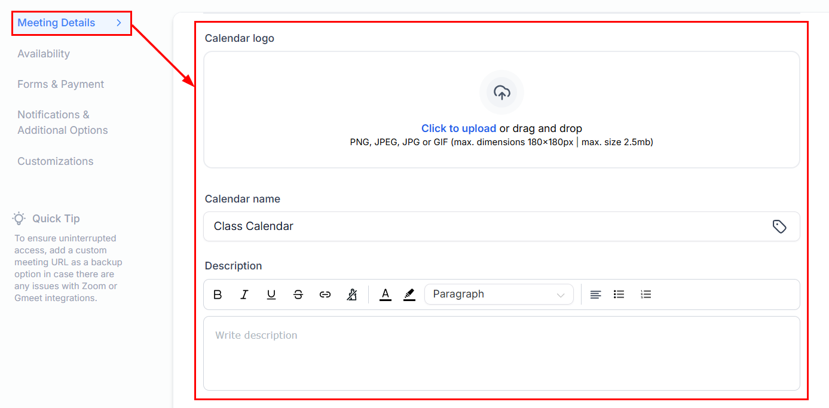829x408 pixels.
Task: Toggle bold formatting in description toolbar
Action: [x=218, y=295]
